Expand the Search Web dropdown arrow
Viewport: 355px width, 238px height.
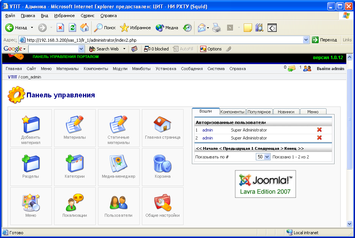pyautogui.click(x=124, y=49)
